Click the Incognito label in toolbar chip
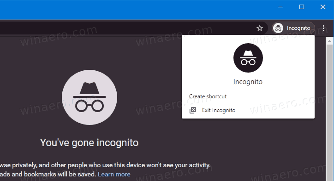334x181 pixels. (298, 28)
